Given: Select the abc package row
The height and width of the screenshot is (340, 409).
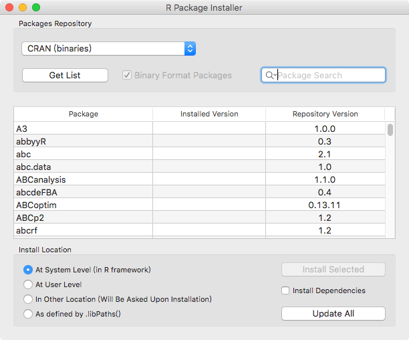Looking at the screenshot, I should pos(200,154).
